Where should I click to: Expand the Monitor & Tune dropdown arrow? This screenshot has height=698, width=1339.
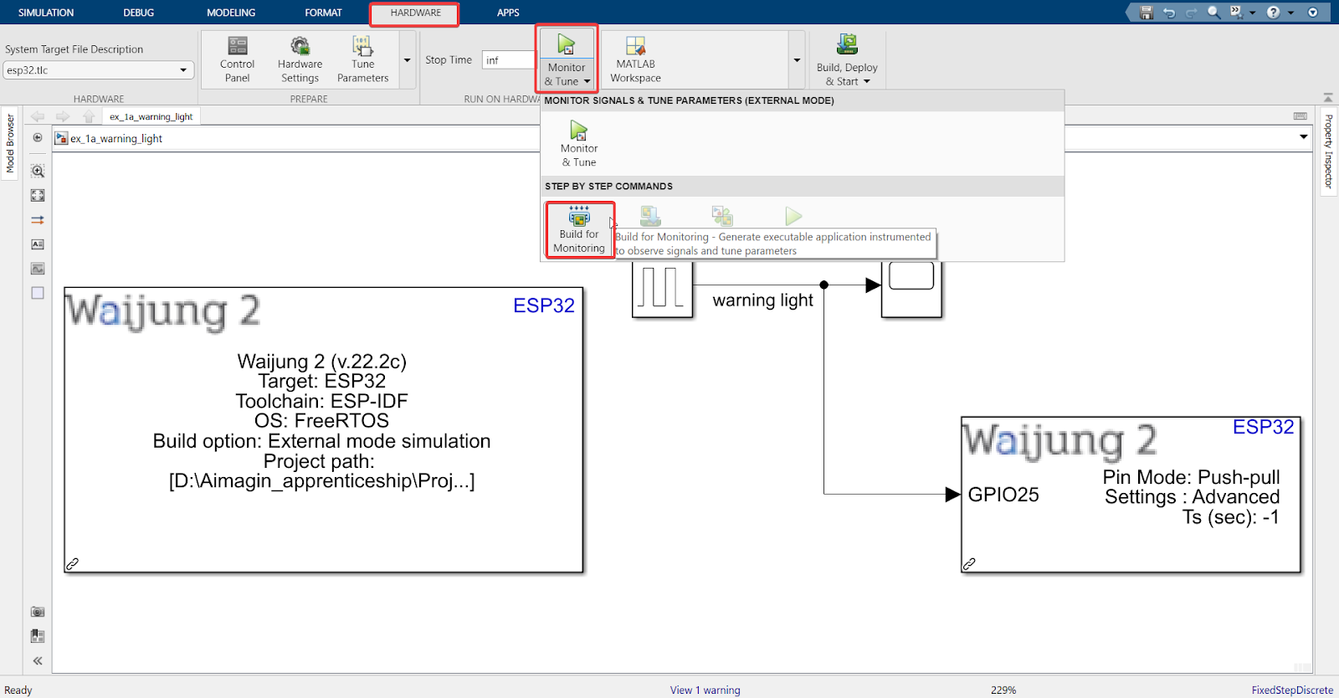pyautogui.click(x=587, y=81)
